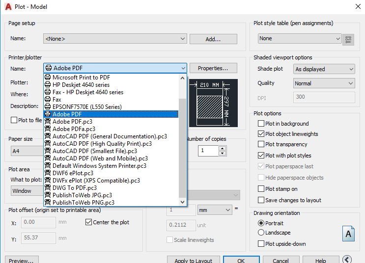Image resolution: width=365 pixels, height=263 pixels.
Task: Enable Plot transparency checkbox
Action: coord(261,144)
